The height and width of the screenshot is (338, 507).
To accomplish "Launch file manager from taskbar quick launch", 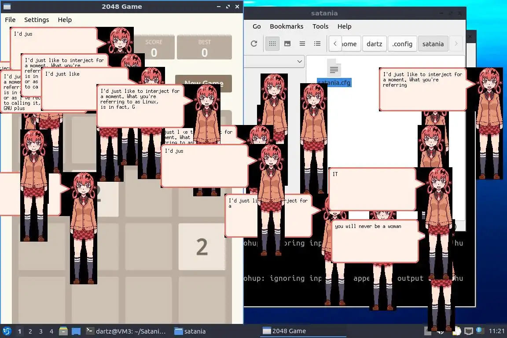I will (x=63, y=331).
